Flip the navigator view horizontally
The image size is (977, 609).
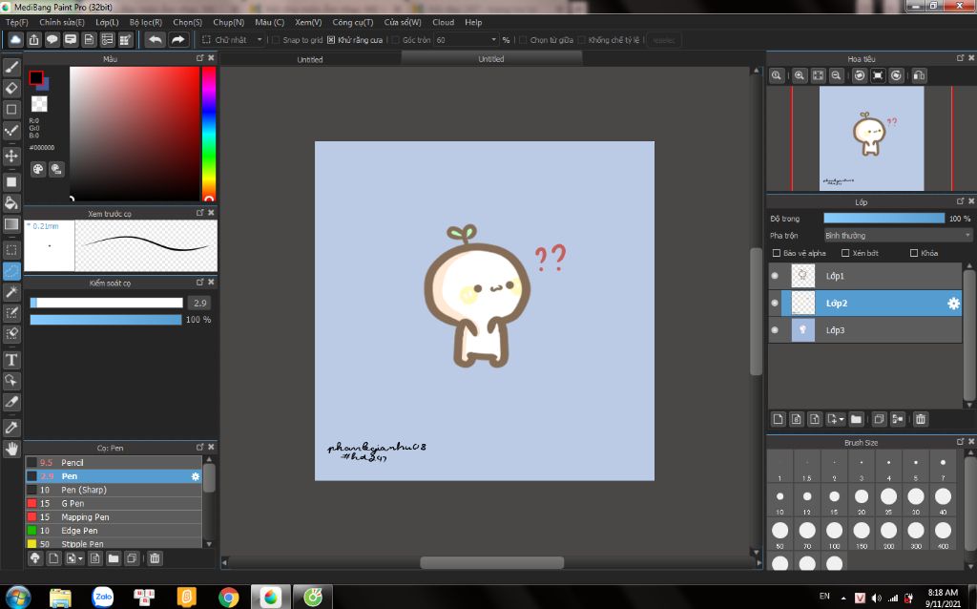[919, 75]
